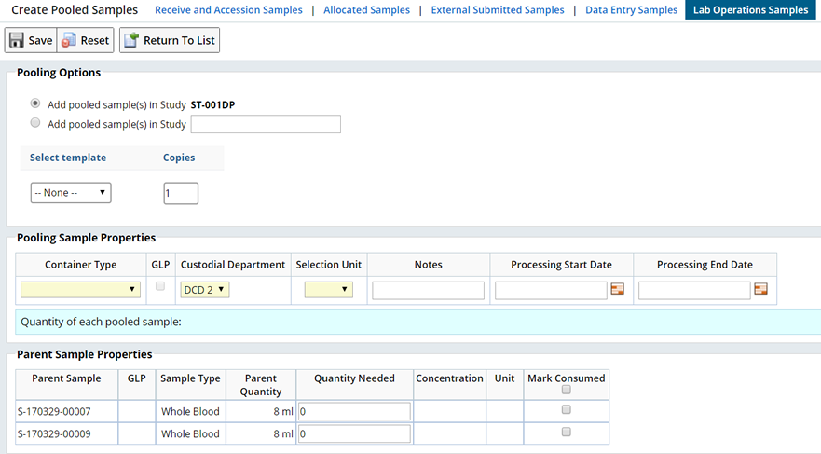Open the Custodial Department DCD 2 dropdown
The width and height of the screenshot is (821, 454).
pos(205,290)
